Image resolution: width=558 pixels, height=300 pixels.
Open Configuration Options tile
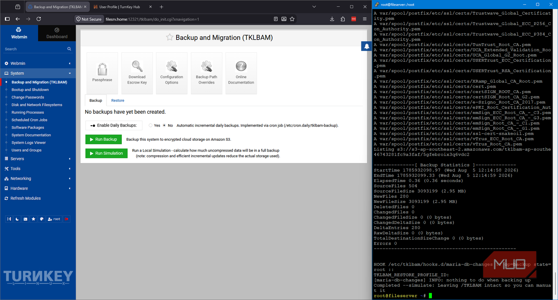pos(171,73)
